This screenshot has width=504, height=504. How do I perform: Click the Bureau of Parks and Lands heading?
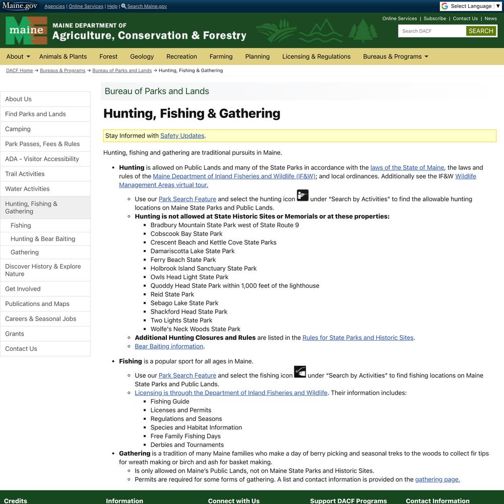[x=157, y=91]
